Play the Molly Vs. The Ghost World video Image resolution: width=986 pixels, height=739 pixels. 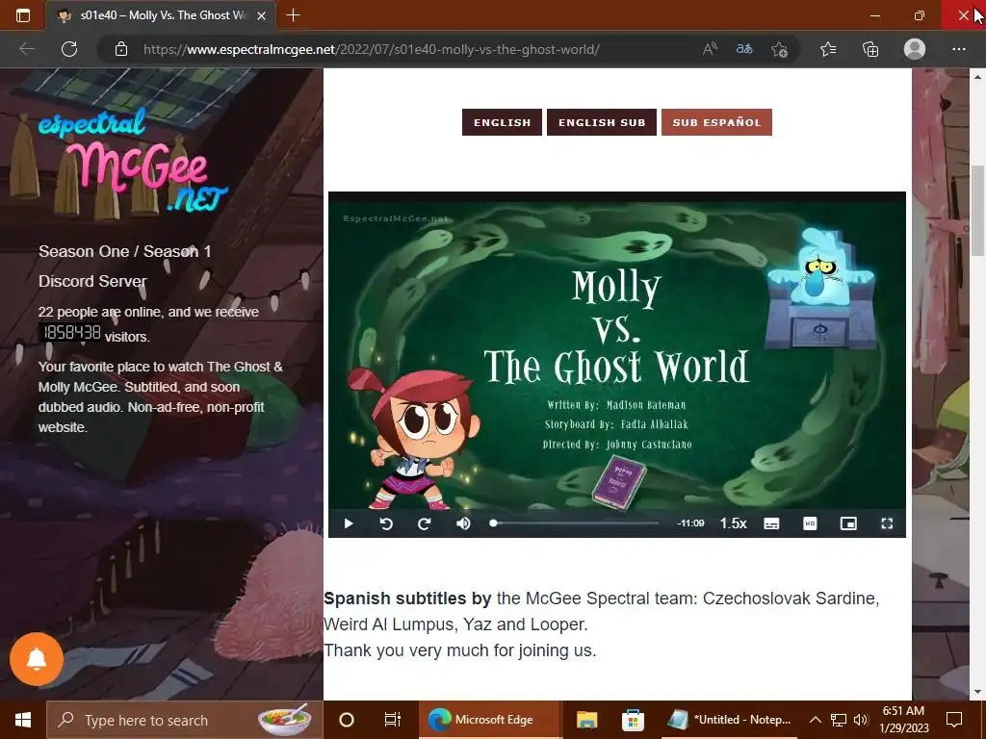click(x=349, y=523)
